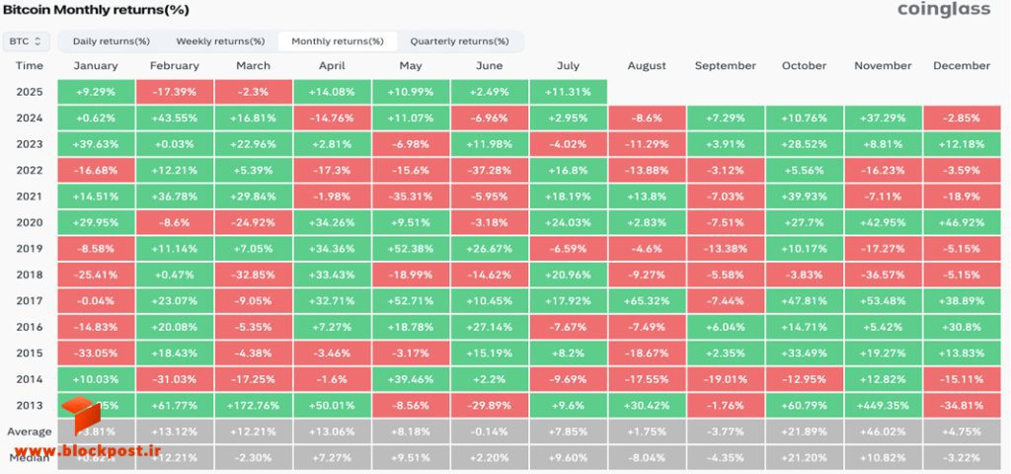Screen dimensions: 1011x474
Task: Click the -37.28% June 2022 cell
Action: coord(490,170)
